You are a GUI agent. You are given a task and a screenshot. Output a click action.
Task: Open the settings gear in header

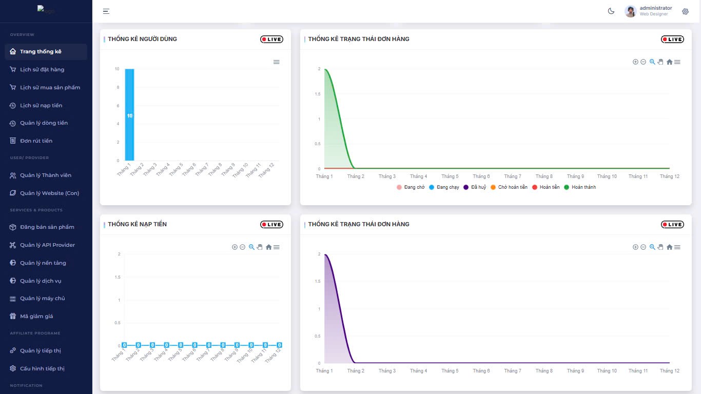click(x=685, y=11)
